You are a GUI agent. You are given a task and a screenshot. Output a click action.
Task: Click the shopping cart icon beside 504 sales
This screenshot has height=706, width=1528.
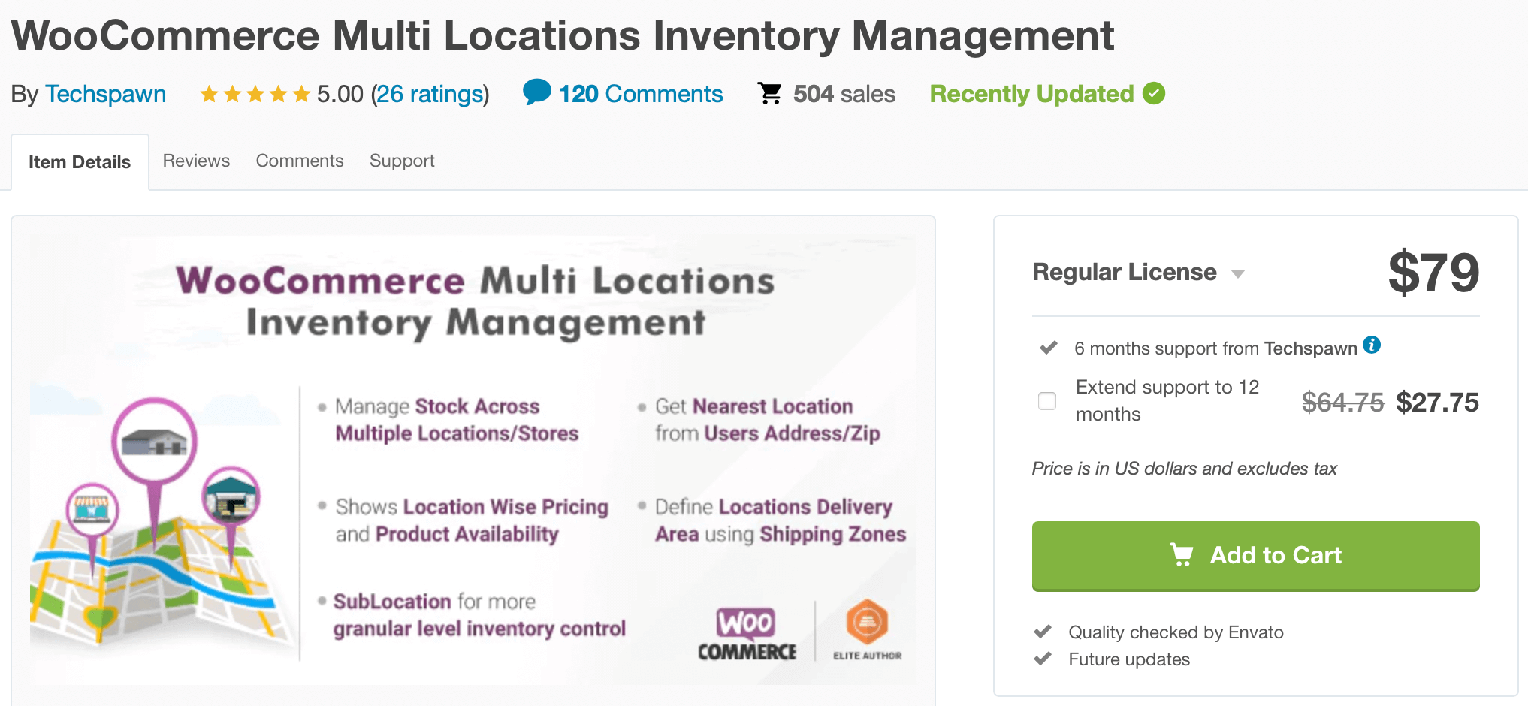771,92
